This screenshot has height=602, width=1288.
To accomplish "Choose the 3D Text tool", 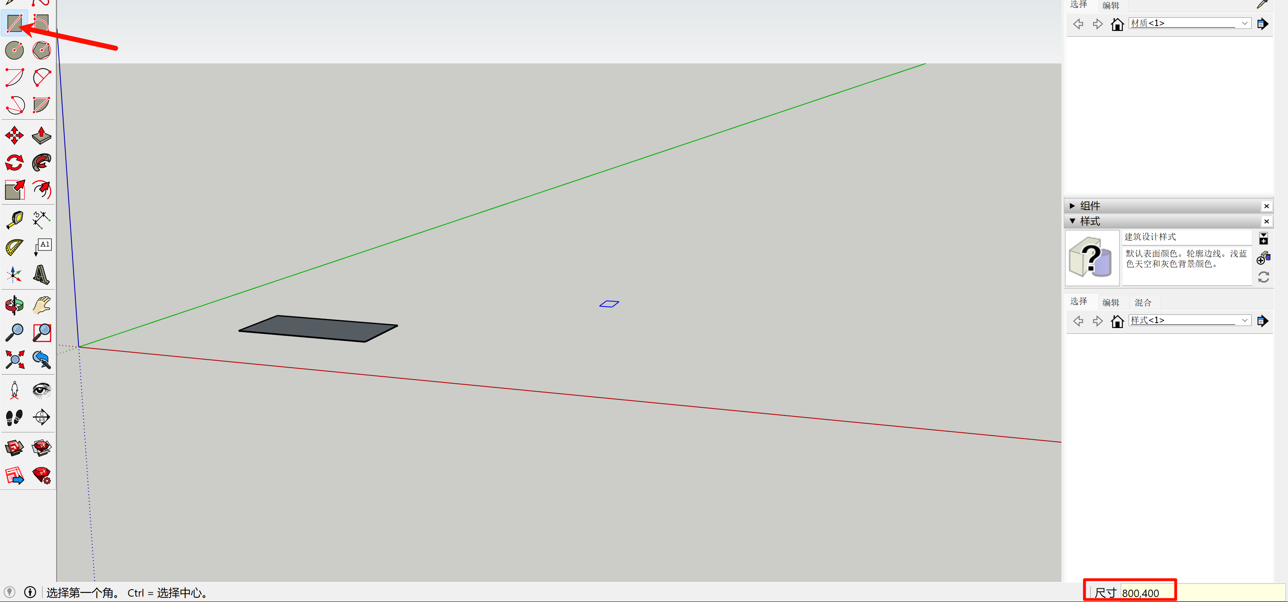I will (42, 274).
